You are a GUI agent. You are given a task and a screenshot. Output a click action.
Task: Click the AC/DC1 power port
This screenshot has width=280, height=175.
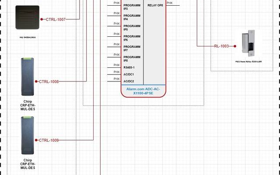pos(129,74)
